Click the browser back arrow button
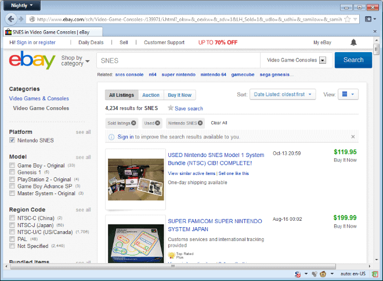The height and width of the screenshot is (281, 383). (12, 19)
